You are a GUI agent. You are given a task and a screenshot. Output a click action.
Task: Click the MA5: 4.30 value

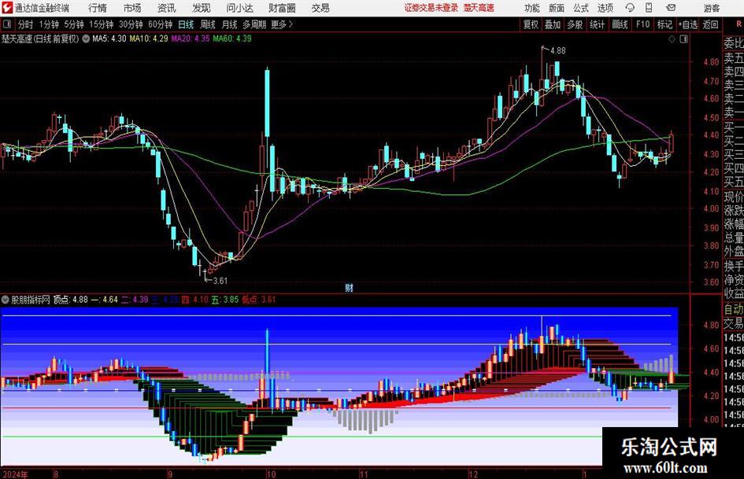pyautogui.click(x=109, y=39)
